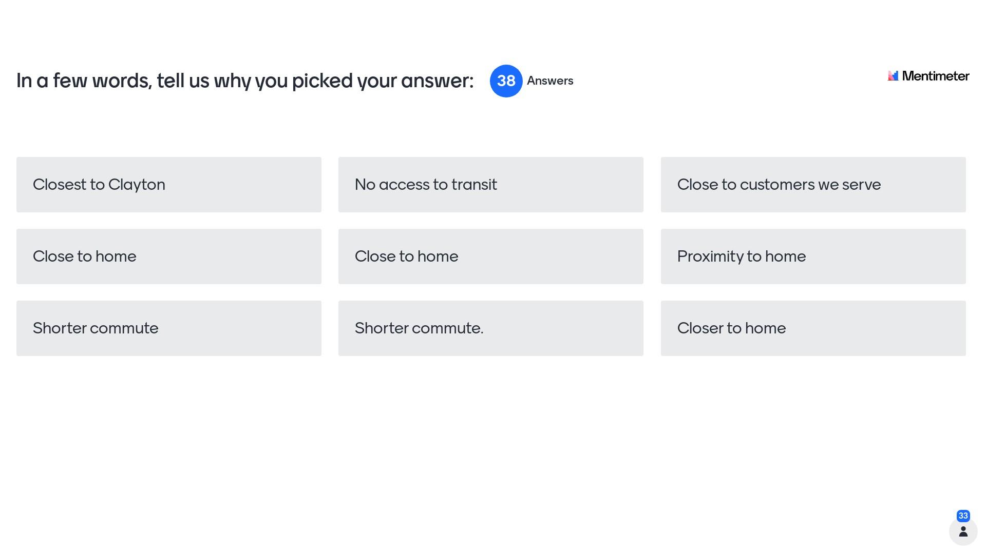
Task: Click the question heading about why you picked
Action: 244,81
